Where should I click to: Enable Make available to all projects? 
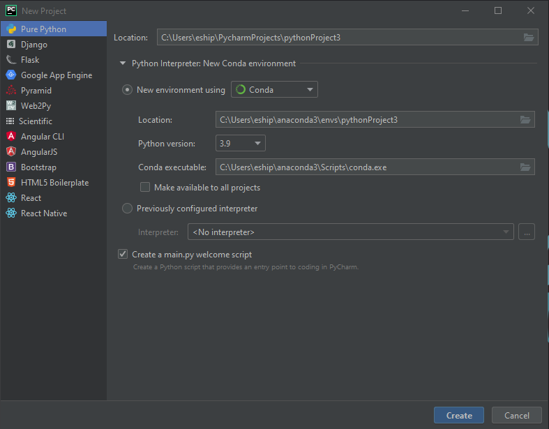point(145,188)
